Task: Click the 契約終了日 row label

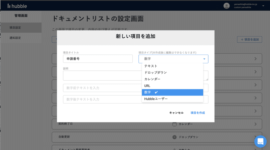Action: 65,124
